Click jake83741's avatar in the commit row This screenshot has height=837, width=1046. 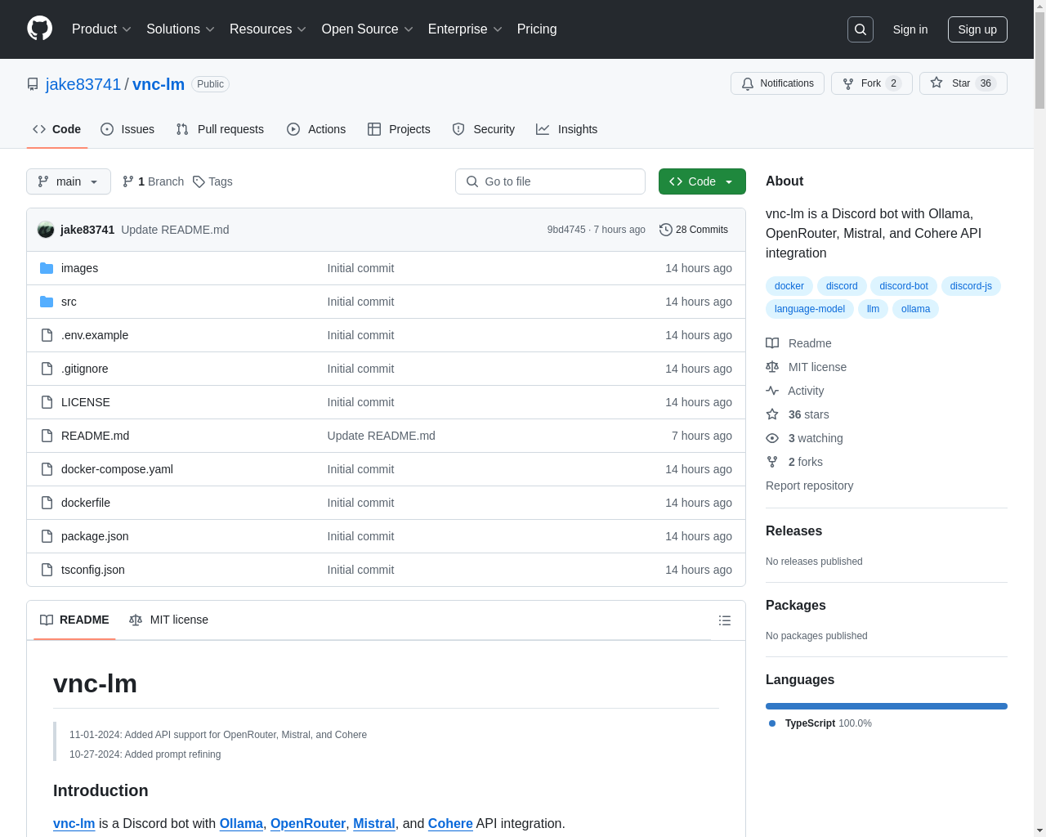point(46,230)
